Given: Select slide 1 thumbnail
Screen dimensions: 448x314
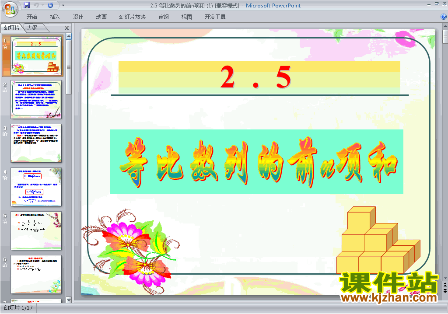Looking at the screenshot, I should tap(36, 56).
